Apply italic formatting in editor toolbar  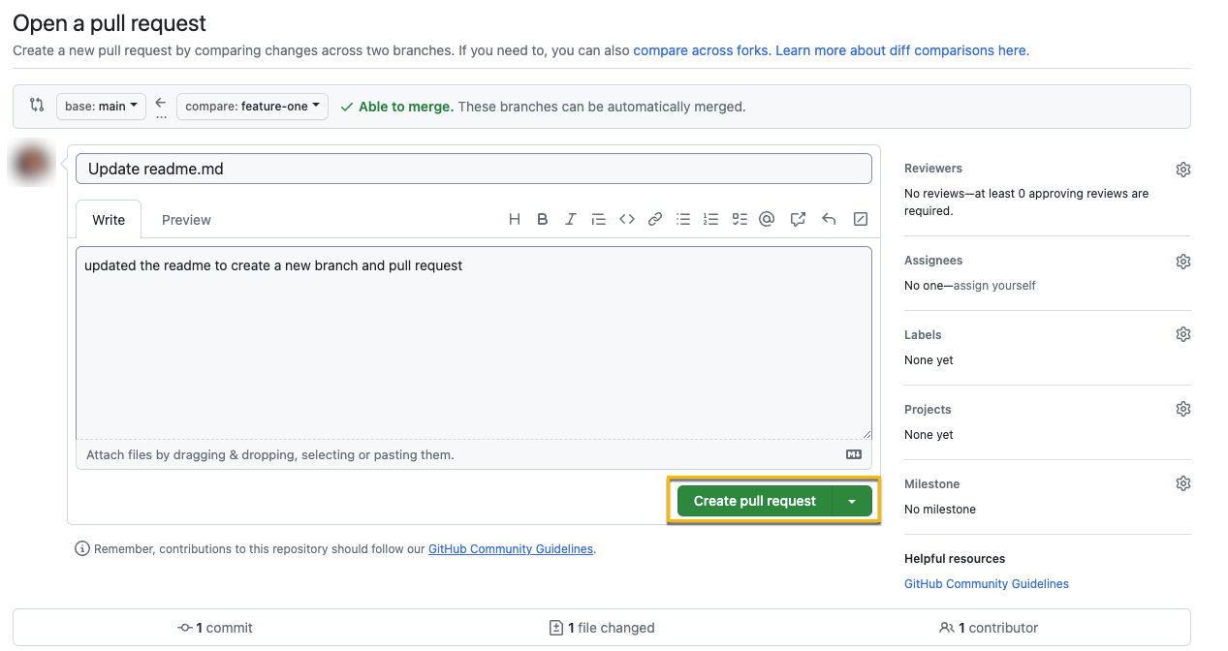[571, 219]
